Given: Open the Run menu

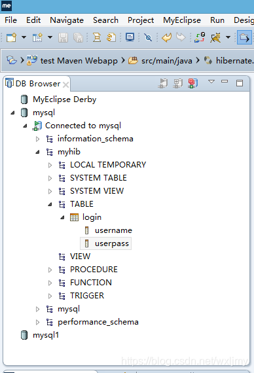Looking at the screenshot, I should [x=217, y=20].
